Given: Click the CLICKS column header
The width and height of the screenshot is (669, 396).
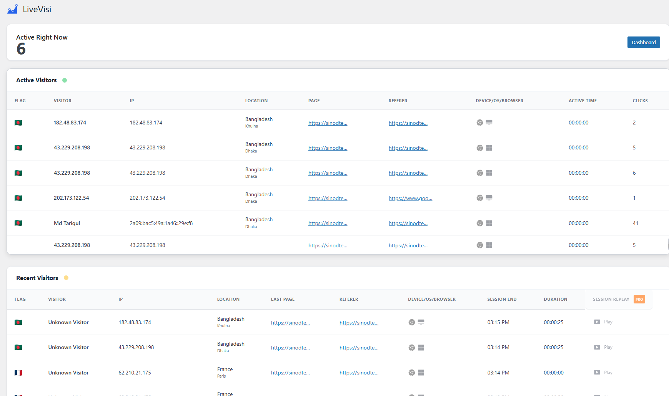Looking at the screenshot, I should pos(640,101).
